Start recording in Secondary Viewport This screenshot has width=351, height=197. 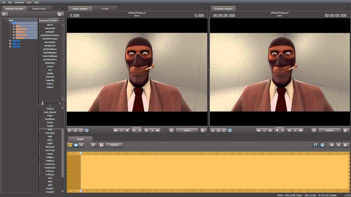click(x=277, y=131)
